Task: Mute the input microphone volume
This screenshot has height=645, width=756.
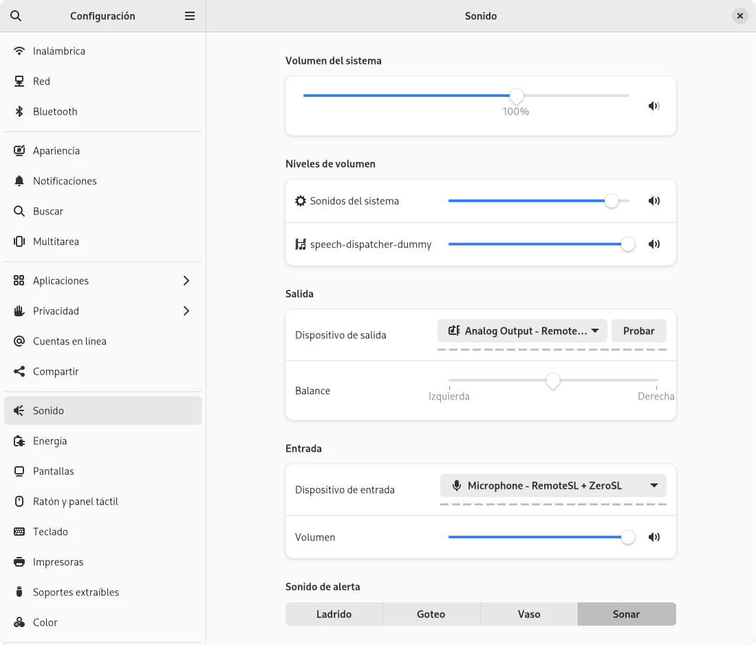Action: pyautogui.click(x=654, y=537)
